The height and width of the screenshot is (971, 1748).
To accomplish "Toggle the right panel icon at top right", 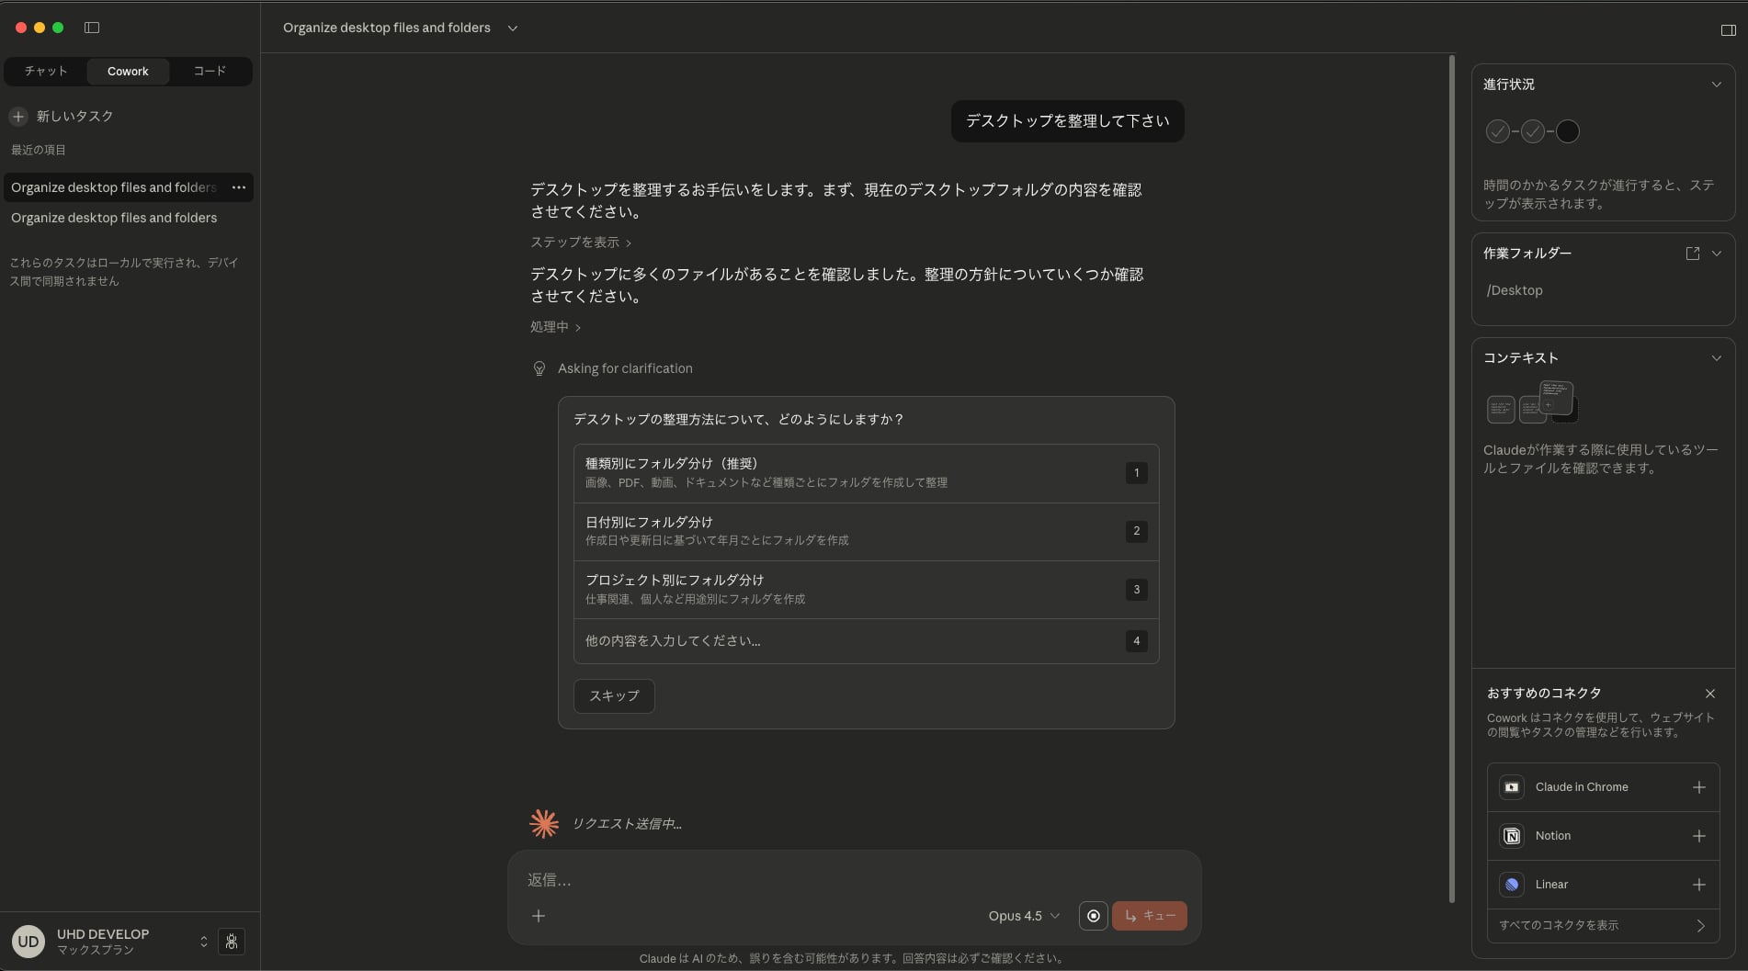I will [1728, 30].
